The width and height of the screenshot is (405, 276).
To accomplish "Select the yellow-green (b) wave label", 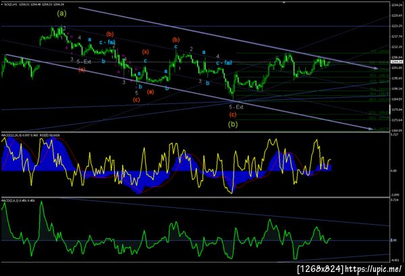I will tap(233, 124).
